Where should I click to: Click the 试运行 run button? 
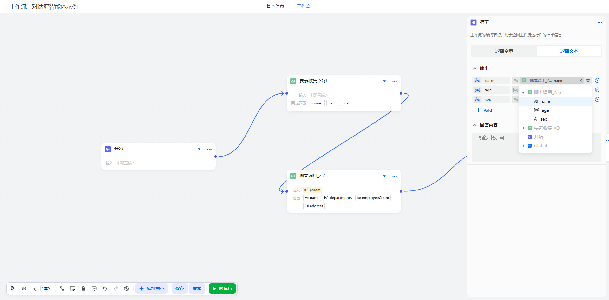point(222,289)
